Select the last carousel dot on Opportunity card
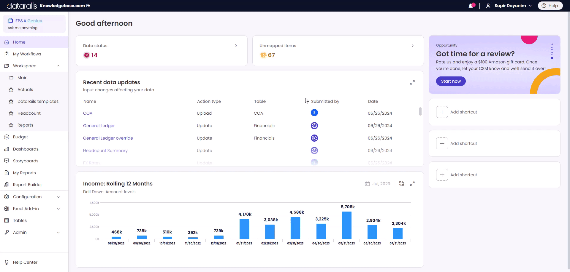 [x=552, y=58]
